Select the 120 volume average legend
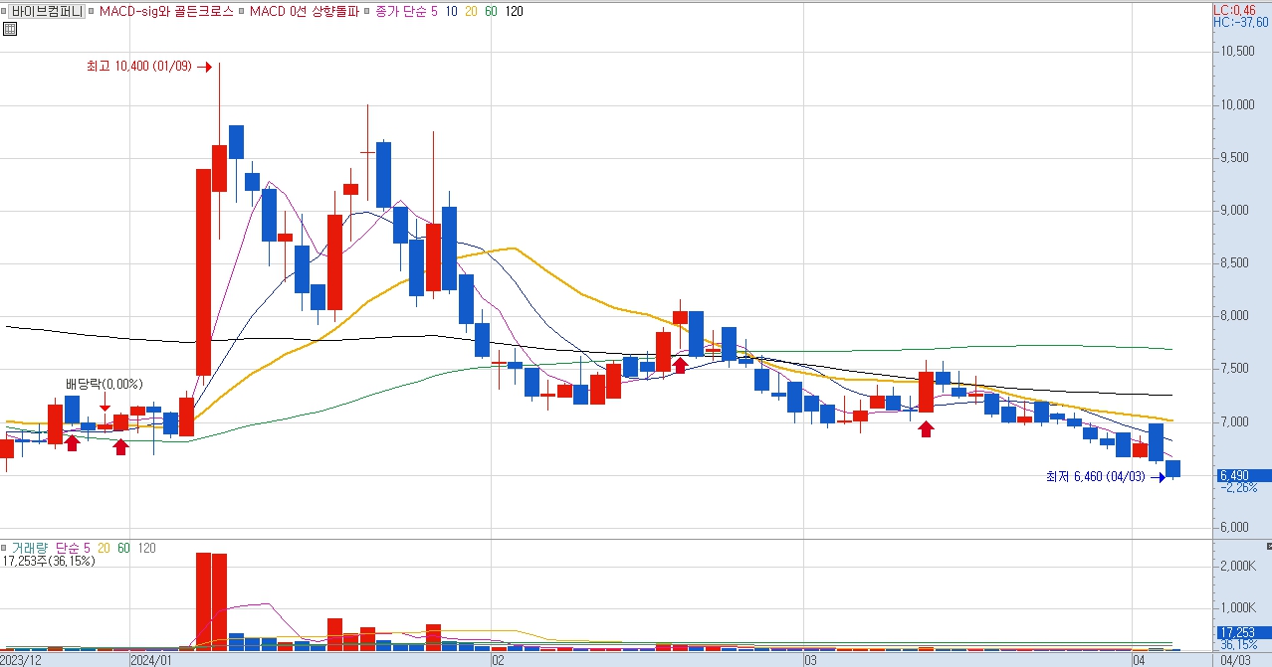The width and height of the screenshot is (1272, 667). [x=146, y=548]
